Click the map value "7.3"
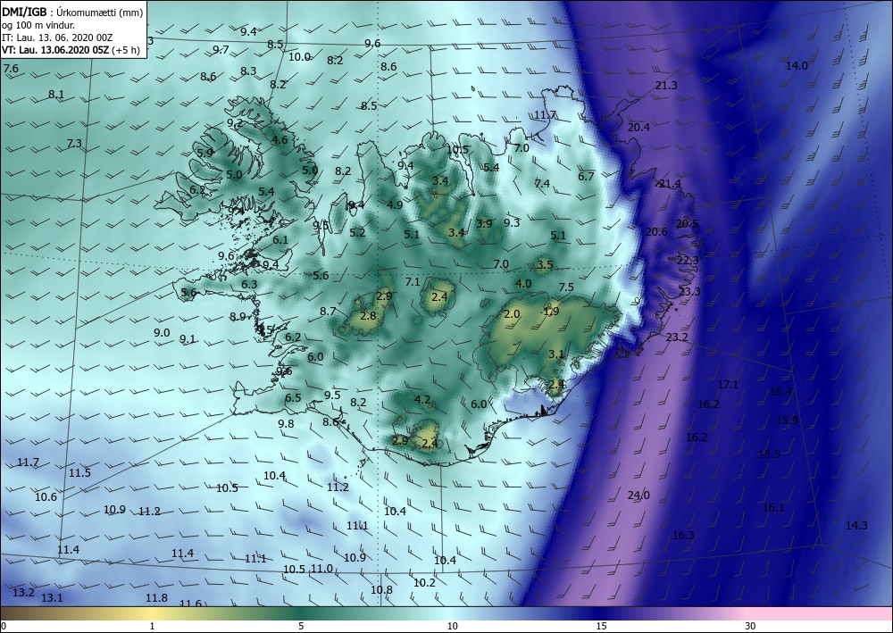 pyautogui.click(x=74, y=144)
